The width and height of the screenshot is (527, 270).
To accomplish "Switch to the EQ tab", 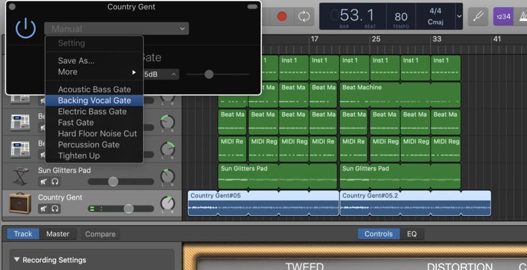I will [412, 234].
